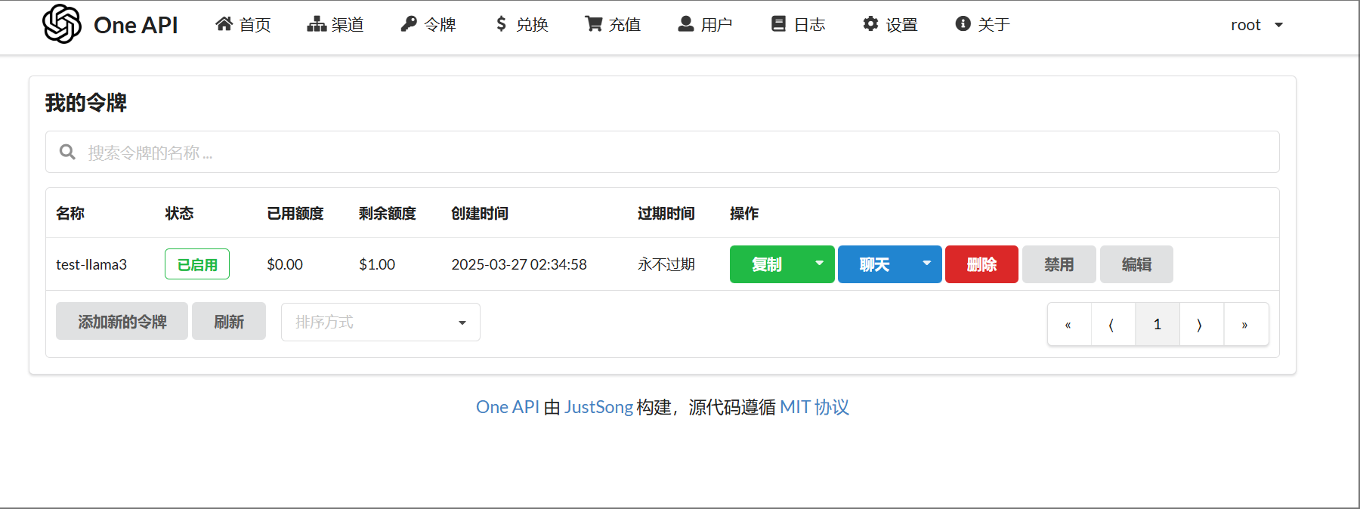Open 充值 shopping cart icon
Screen dimensions: 1360x509
coord(594,24)
